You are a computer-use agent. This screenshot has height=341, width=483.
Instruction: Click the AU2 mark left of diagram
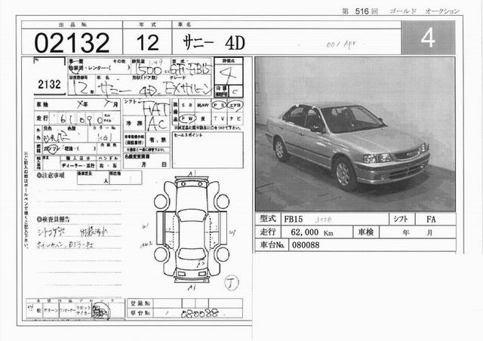146,245
